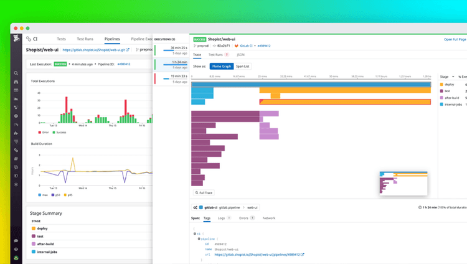This screenshot has height=264, width=467.
Task: Open the Datadog logo home icon
Action: click(x=16, y=38)
